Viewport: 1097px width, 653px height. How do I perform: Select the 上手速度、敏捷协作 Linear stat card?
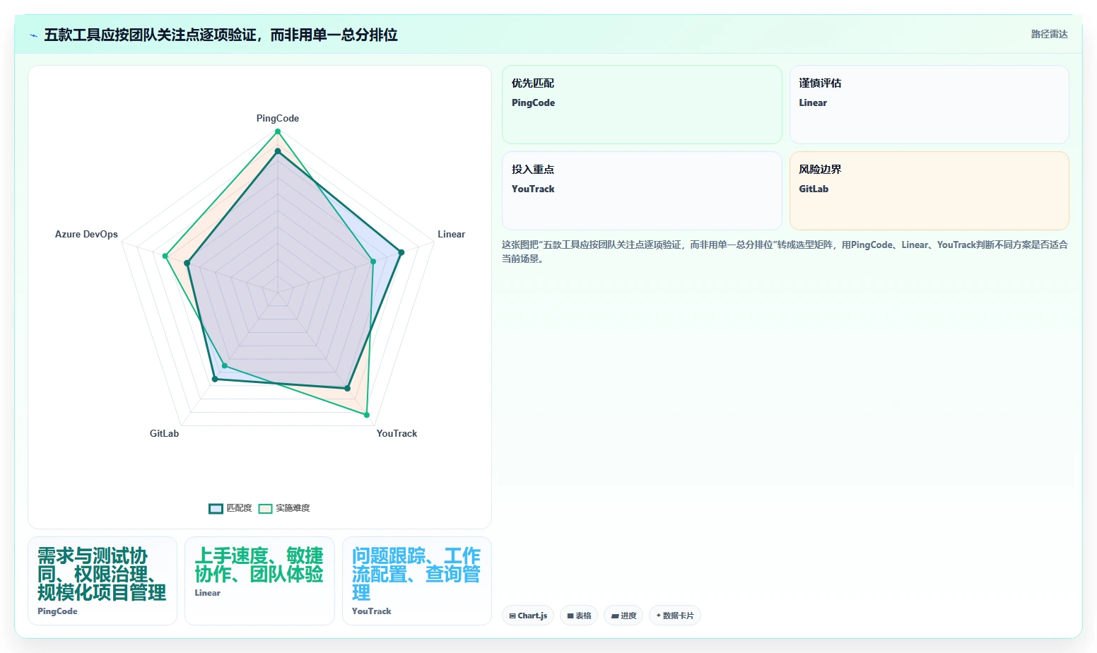pos(259,581)
